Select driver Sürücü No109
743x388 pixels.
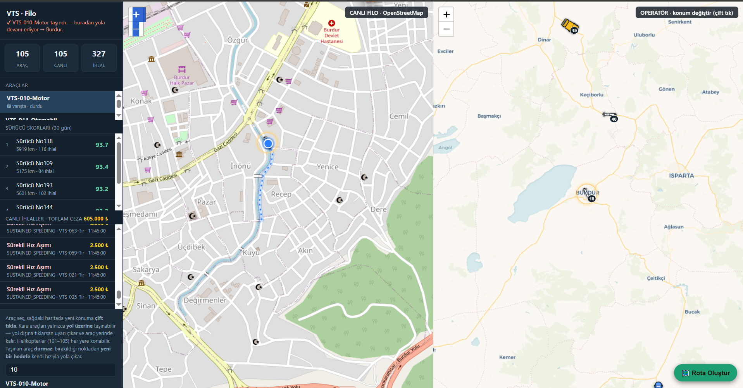click(x=57, y=167)
